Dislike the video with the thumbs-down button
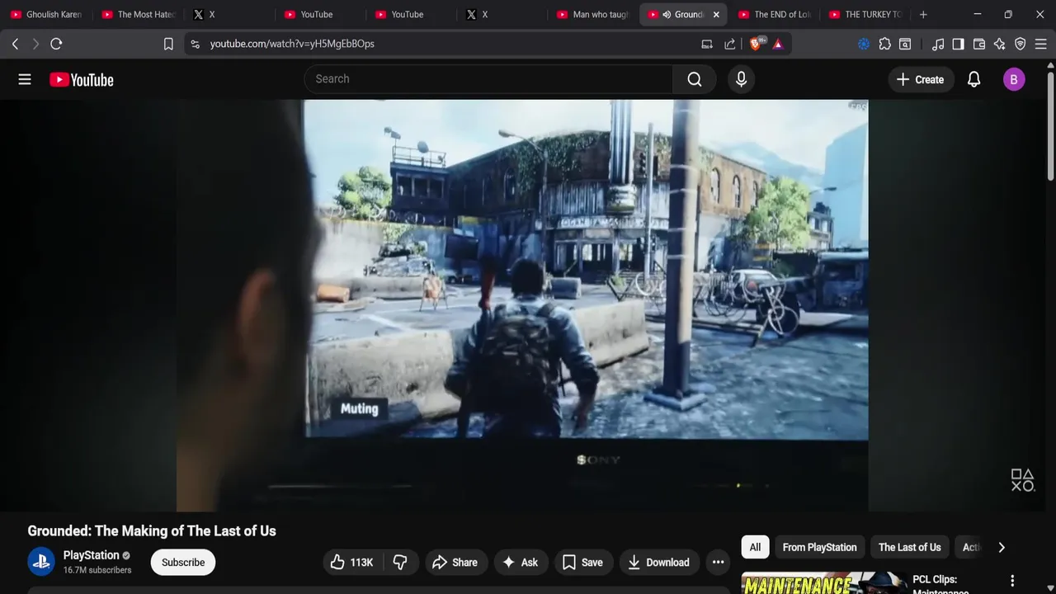Viewport: 1056px width, 594px height. point(401,563)
